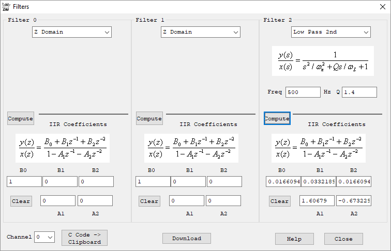This screenshot has width=391, height=251.
Task: Click the Freq input field showing 500
Action: [x=303, y=92]
